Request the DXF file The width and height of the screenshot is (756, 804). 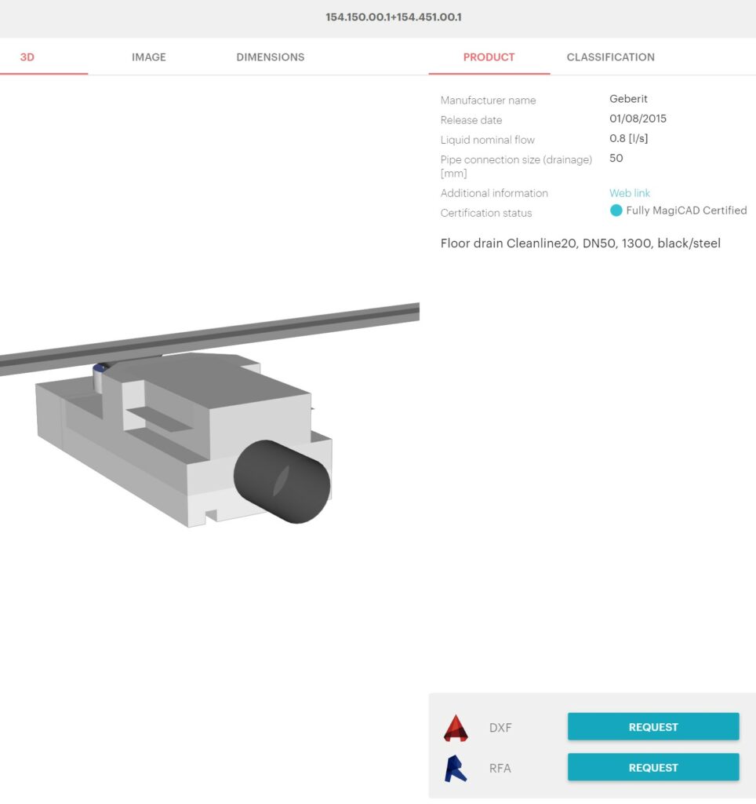click(x=653, y=726)
